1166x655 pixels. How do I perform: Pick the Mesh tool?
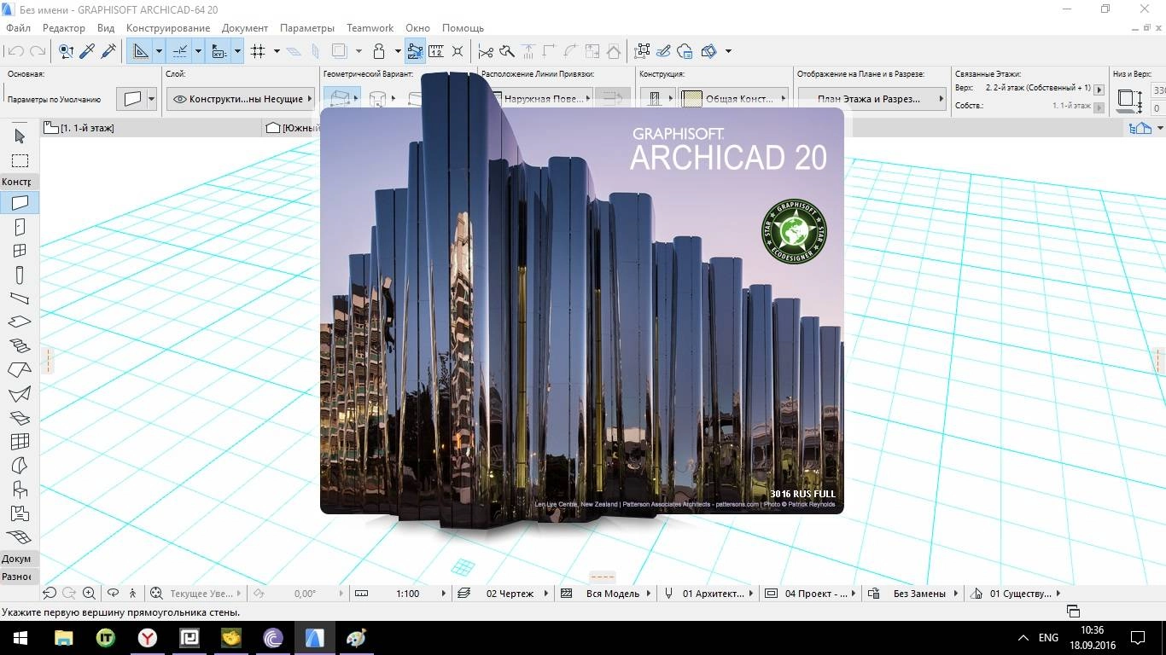tap(20, 537)
